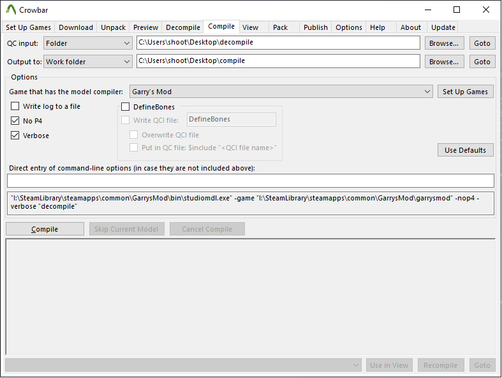Open the Preview tab

tap(145, 27)
